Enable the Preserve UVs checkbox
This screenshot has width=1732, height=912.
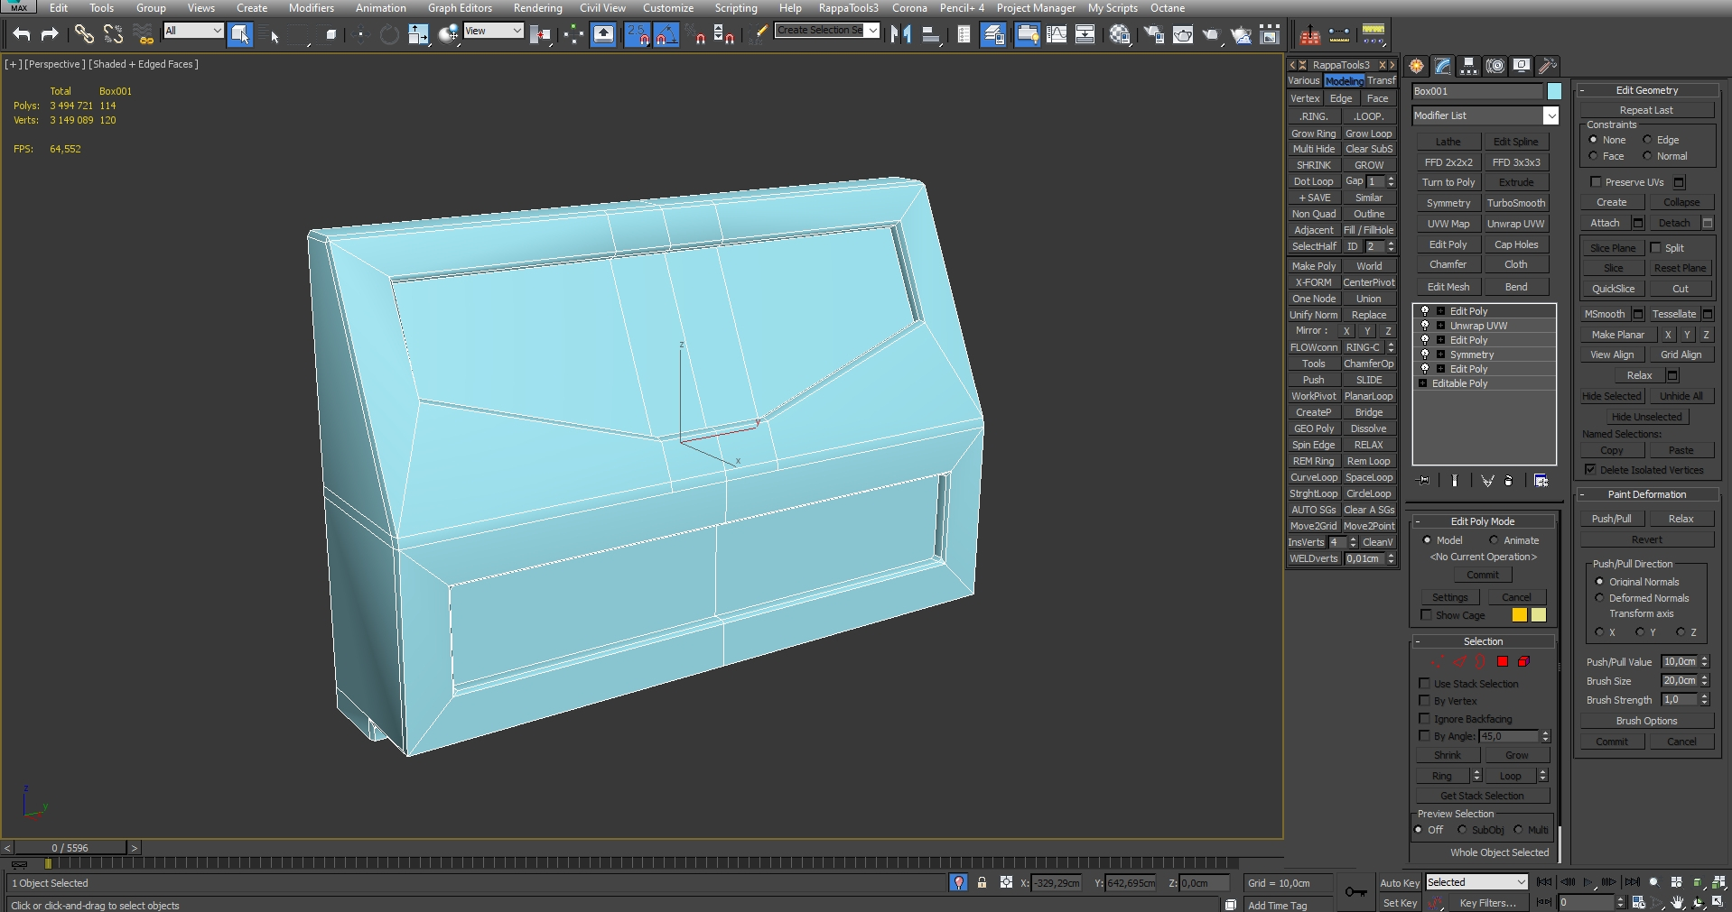(x=1596, y=182)
